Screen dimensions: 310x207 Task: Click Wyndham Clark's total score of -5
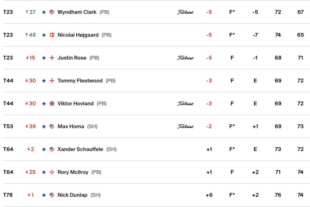(x=209, y=12)
